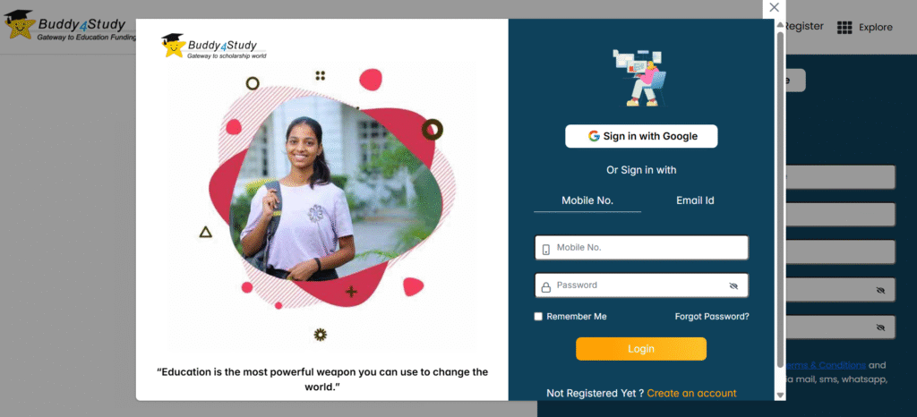Focus the Mobile No. input field

pos(641,248)
